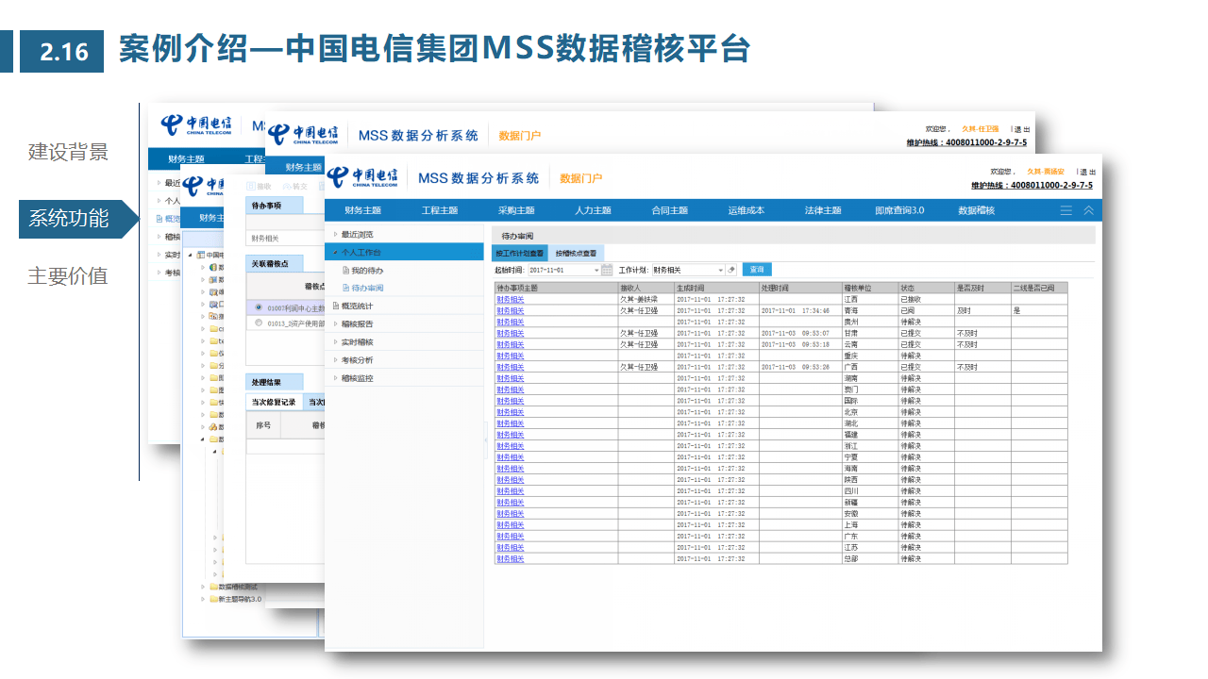
Task: Click 久其-姜铁梁 receiver cell
Action: pos(646,299)
